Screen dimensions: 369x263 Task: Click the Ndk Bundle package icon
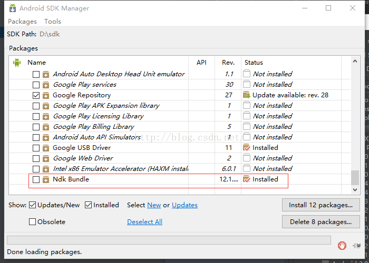46,180
